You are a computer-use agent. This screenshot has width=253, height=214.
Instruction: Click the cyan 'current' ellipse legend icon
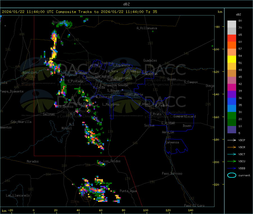click(x=232, y=175)
